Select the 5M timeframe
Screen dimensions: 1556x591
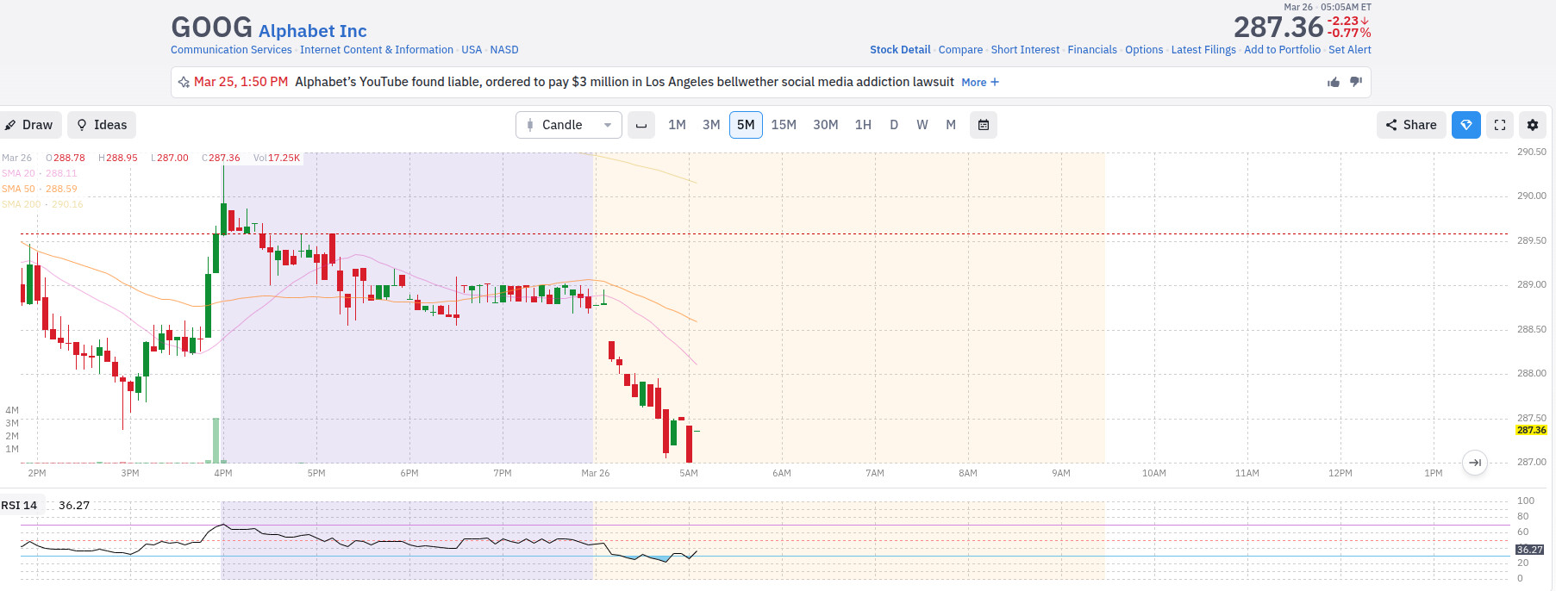click(x=746, y=125)
